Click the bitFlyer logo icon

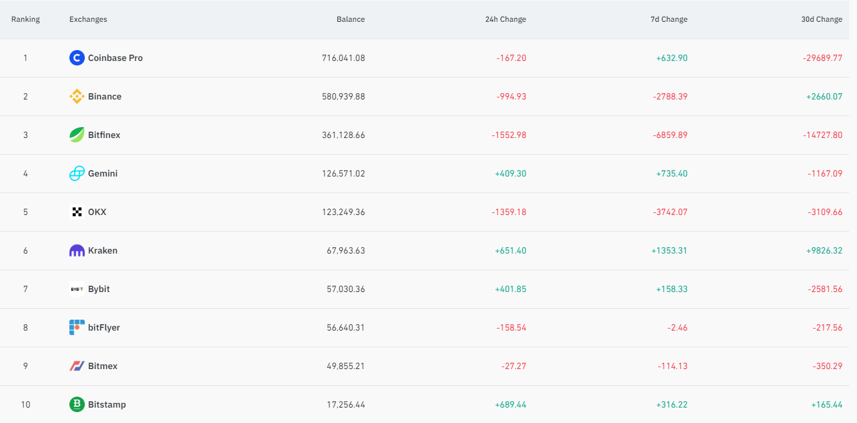click(77, 327)
